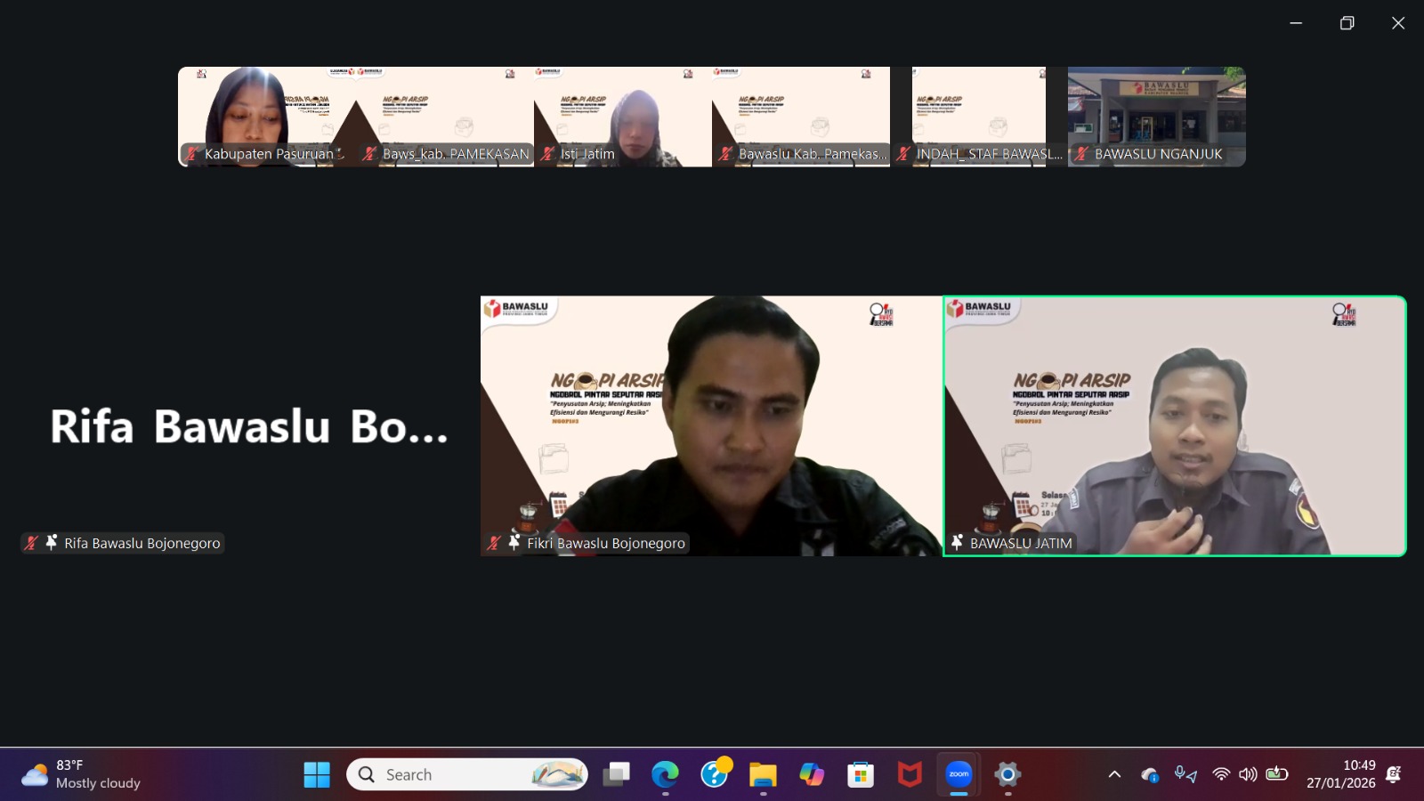Click the Task View icon
The width and height of the screenshot is (1424, 801).
pos(616,774)
